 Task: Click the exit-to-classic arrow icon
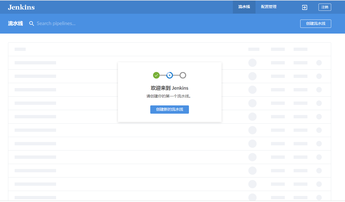(x=304, y=7)
